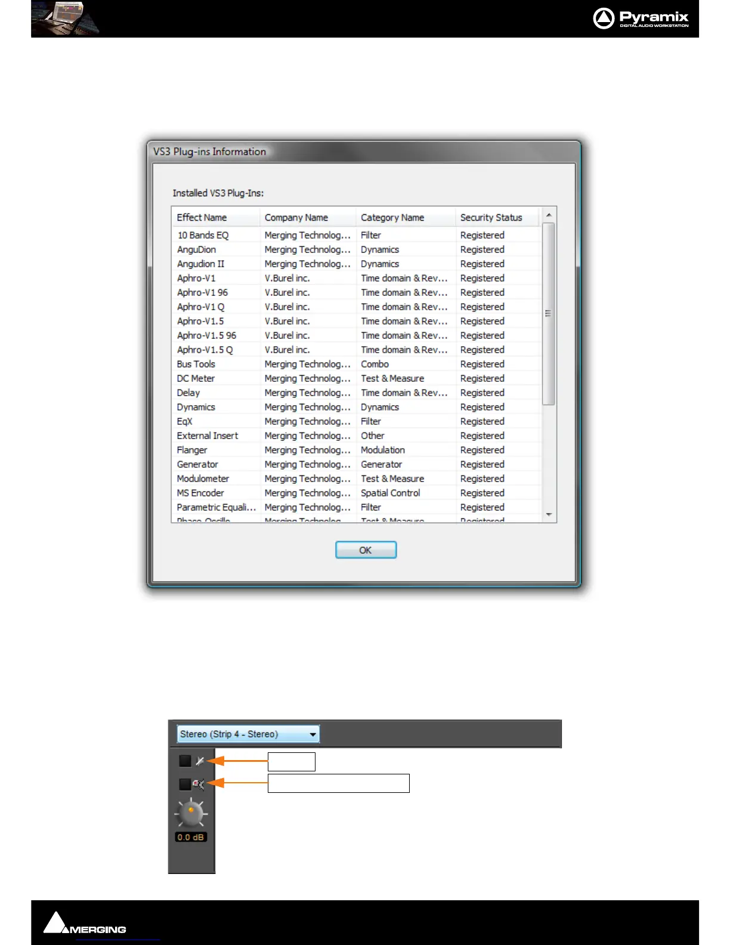
Task: Click the pin icon in the strip panel
Action: tap(200, 761)
